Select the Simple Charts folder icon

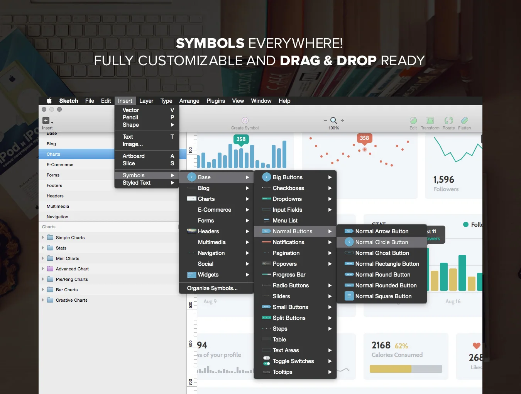click(50, 237)
